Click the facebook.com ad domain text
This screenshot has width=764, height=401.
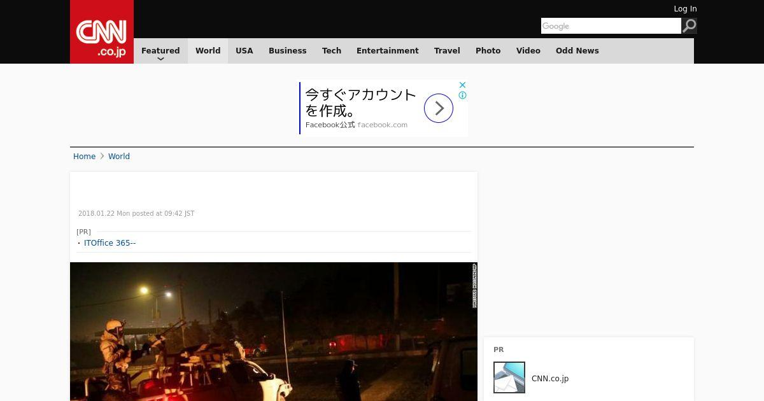383,125
